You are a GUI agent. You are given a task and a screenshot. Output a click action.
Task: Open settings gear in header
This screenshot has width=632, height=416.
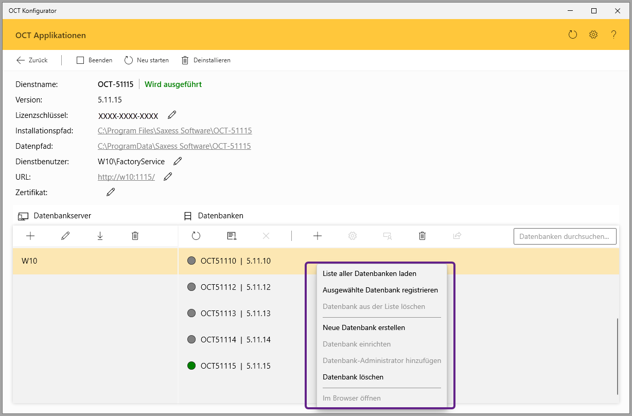coord(593,35)
